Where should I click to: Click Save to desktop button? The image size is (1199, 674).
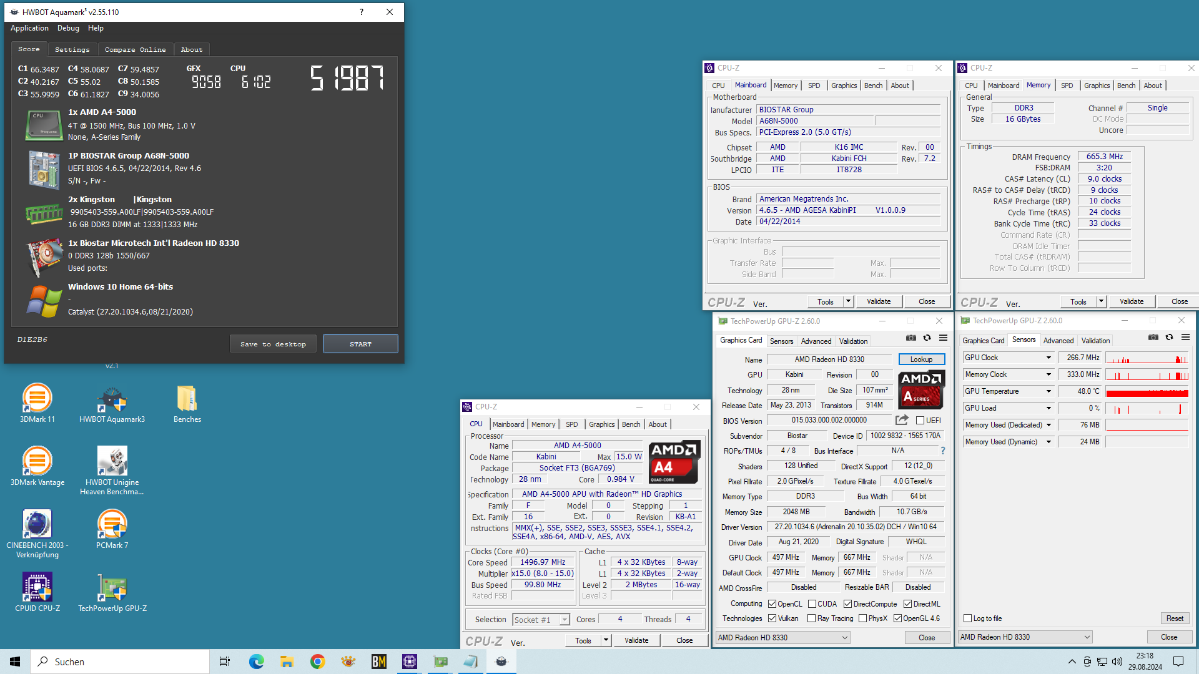273,344
